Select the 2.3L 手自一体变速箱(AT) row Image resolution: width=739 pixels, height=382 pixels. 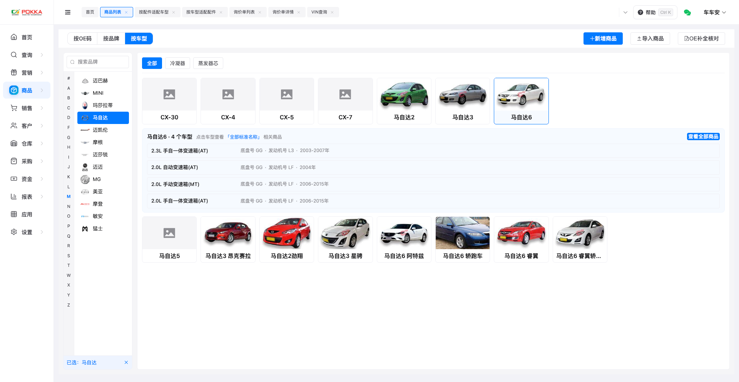[x=433, y=151]
